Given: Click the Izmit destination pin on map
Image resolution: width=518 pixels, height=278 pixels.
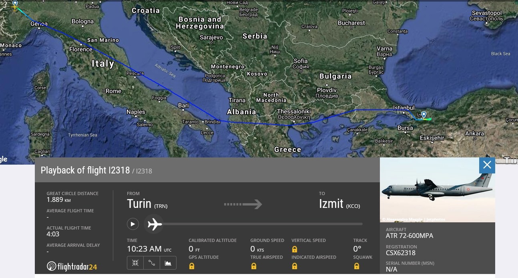Looking at the screenshot, I should [x=424, y=115].
